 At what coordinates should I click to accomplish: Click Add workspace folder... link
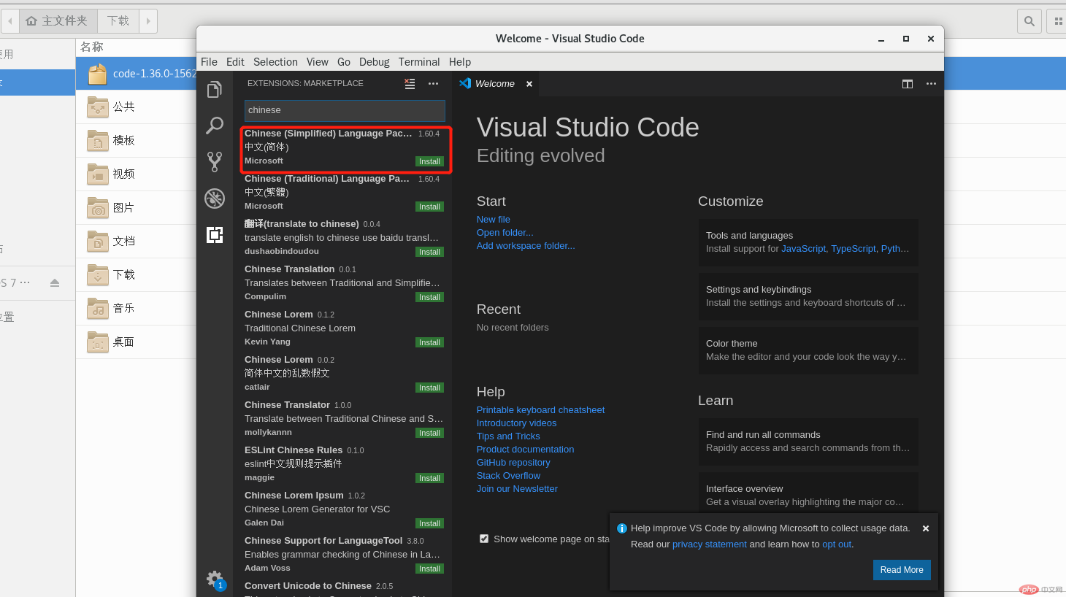(526, 246)
